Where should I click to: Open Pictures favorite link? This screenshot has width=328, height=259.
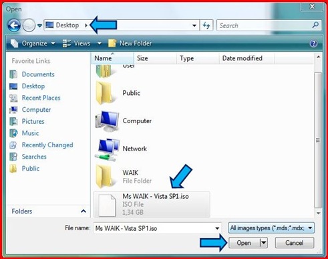pyautogui.click(x=33, y=121)
